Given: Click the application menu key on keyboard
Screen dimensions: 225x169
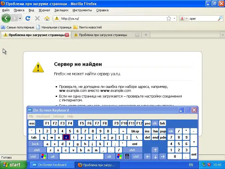Looking at the screenshot, I should pyautogui.click(x=127, y=156).
